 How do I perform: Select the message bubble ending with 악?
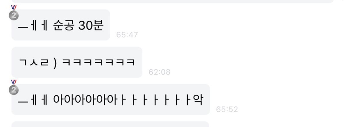click(110, 100)
